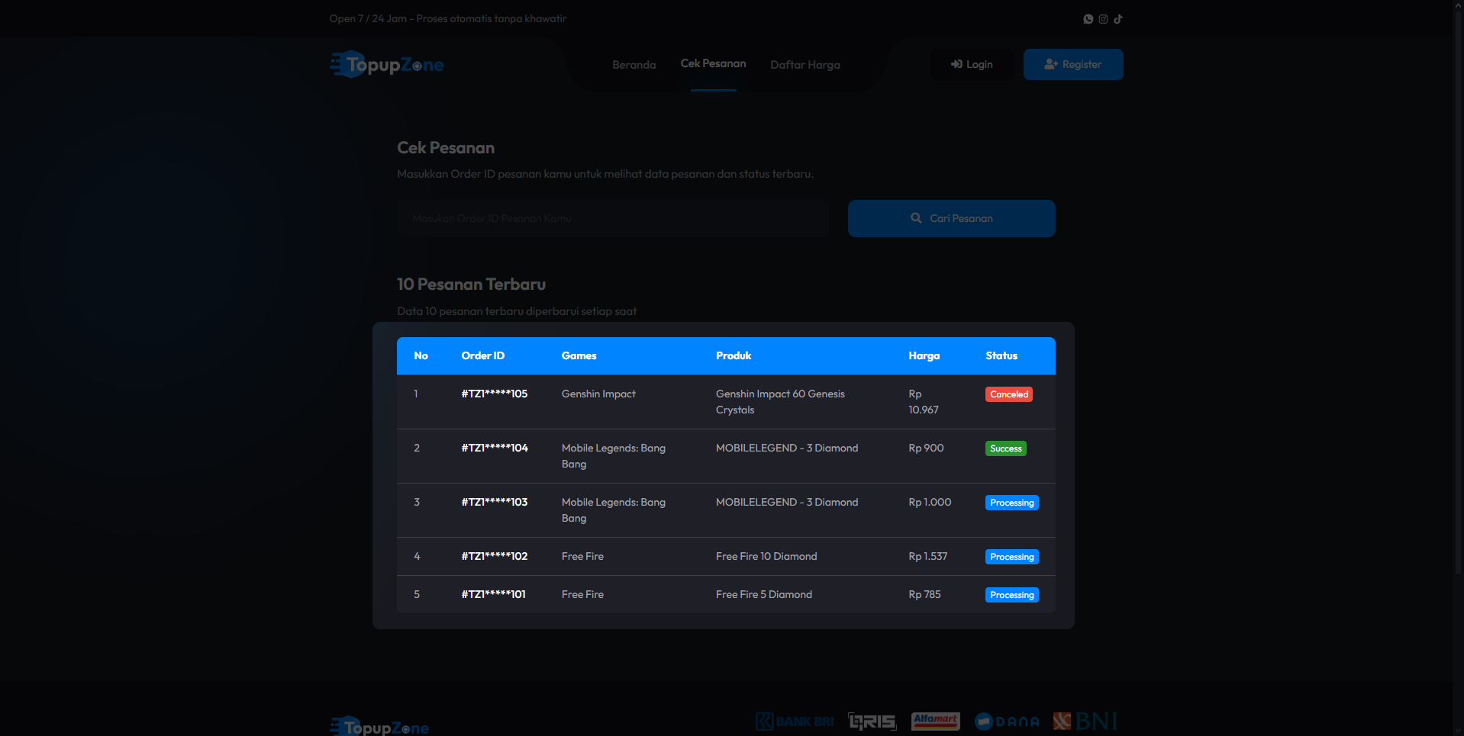Open the WhatsApp icon in top bar
Screen dimensions: 1464x736
point(1088,19)
